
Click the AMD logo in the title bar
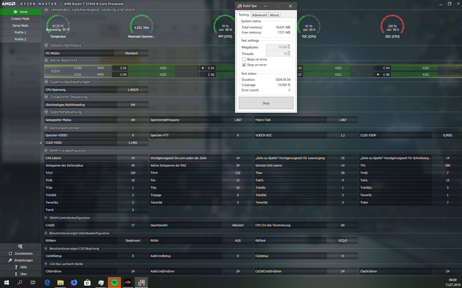9,4
